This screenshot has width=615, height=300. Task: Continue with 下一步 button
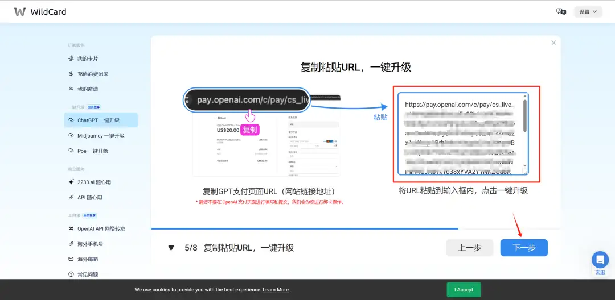tap(524, 248)
